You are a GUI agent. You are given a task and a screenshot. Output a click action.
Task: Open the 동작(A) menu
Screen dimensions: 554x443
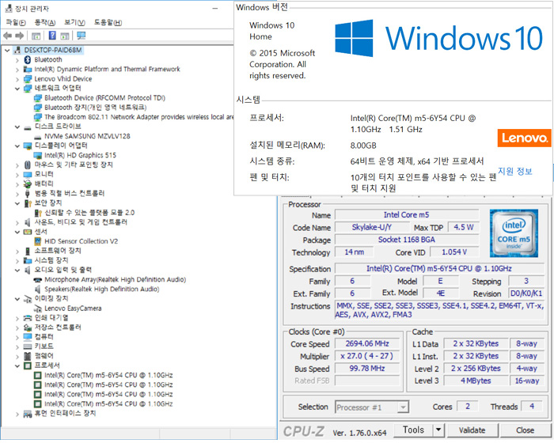[45, 23]
